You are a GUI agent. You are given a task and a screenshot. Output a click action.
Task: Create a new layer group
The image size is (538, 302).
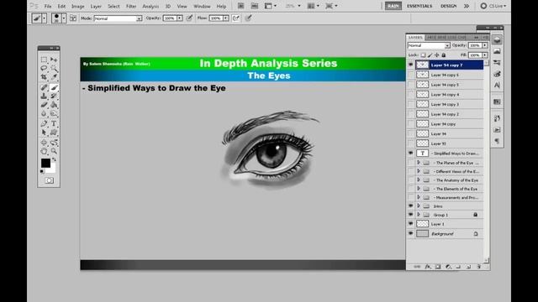[458, 267]
